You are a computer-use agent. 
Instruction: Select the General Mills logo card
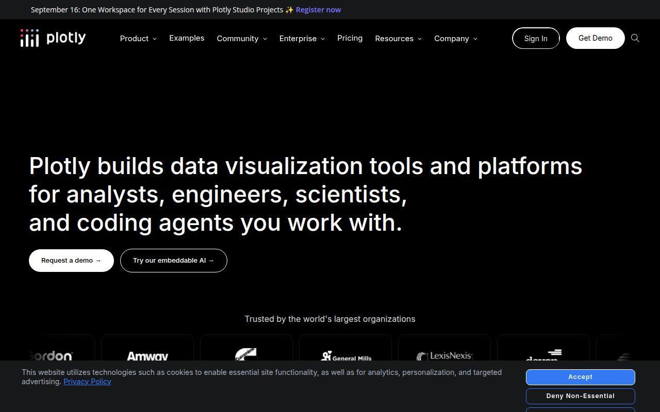(345, 348)
